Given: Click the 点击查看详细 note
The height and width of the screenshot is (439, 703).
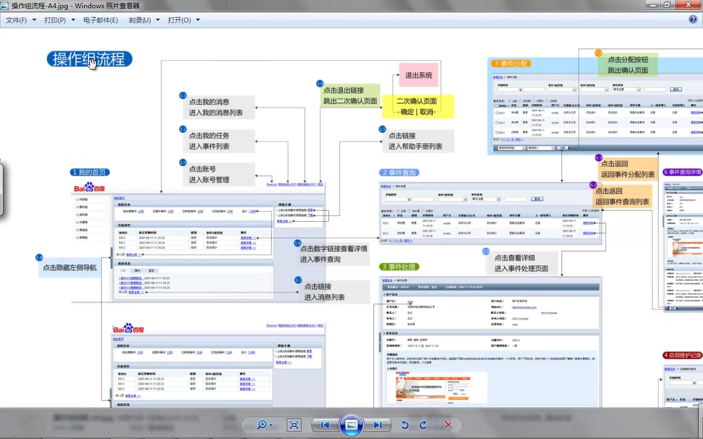Looking at the screenshot, I should (522, 263).
